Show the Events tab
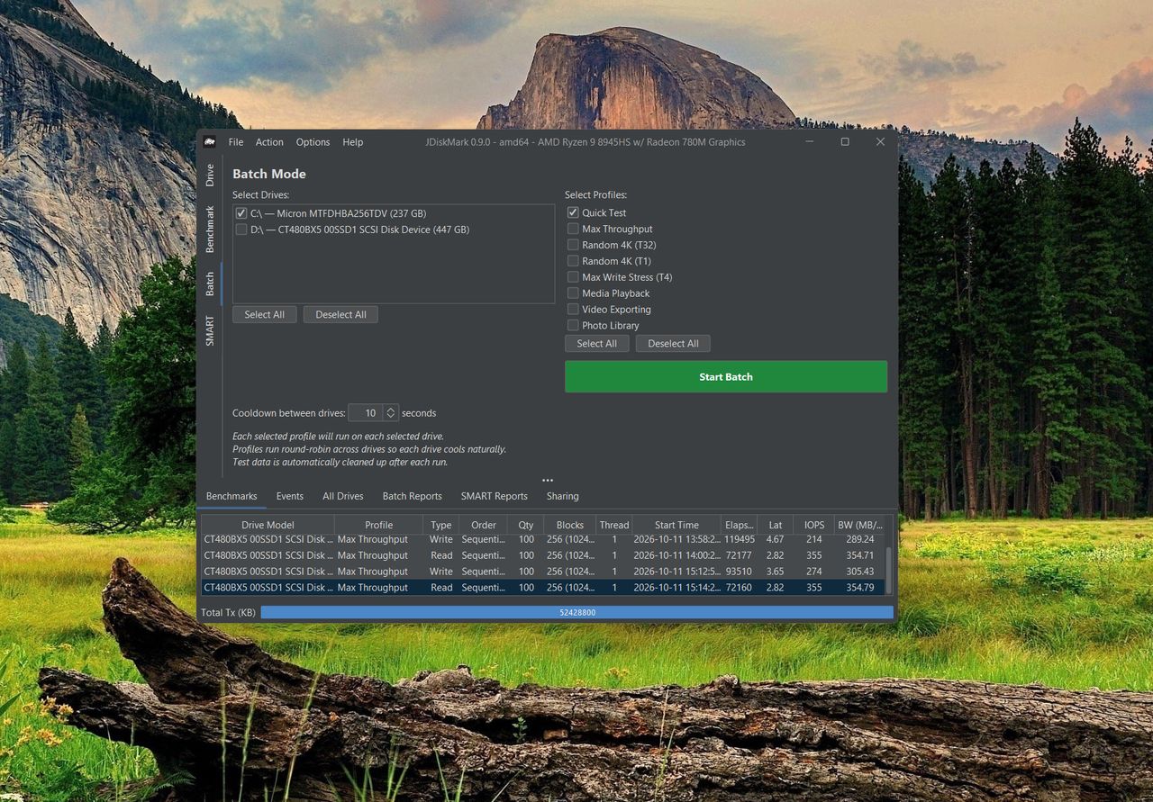Image resolution: width=1153 pixels, height=802 pixels. 290,496
